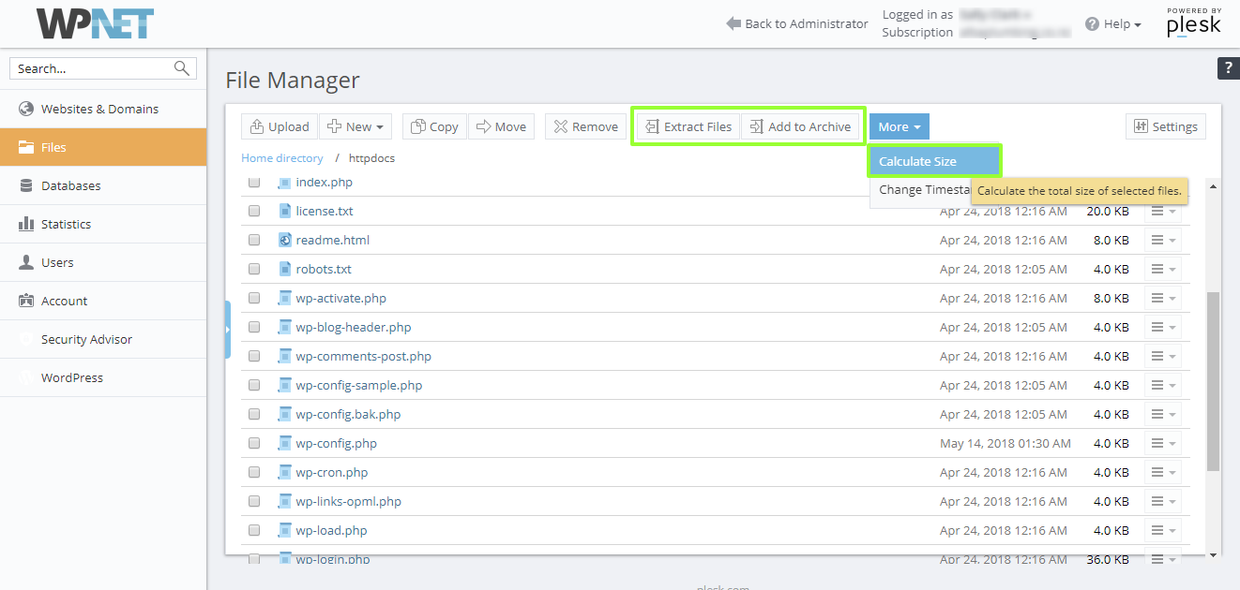Show the actions menu for wp-cron.php
The image size is (1240, 590).
coord(1162,472)
